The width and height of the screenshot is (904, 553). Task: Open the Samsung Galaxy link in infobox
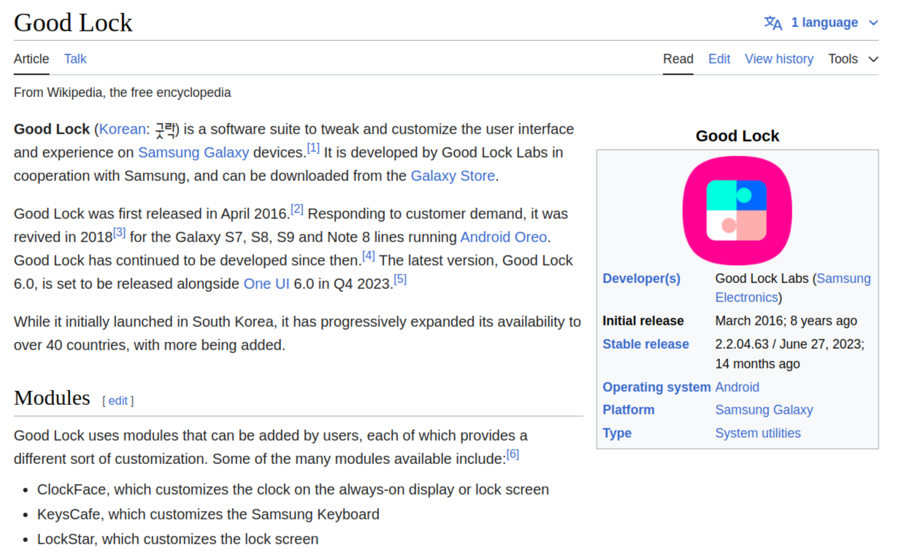coord(764,410)
